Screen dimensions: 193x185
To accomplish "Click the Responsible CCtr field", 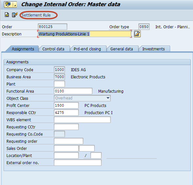I will (x=66, y=112).
